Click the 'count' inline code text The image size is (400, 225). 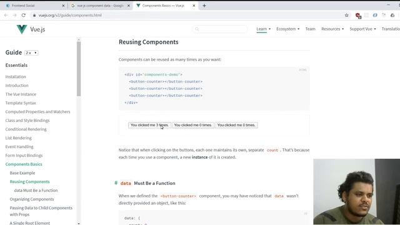(x=272, y=150)
